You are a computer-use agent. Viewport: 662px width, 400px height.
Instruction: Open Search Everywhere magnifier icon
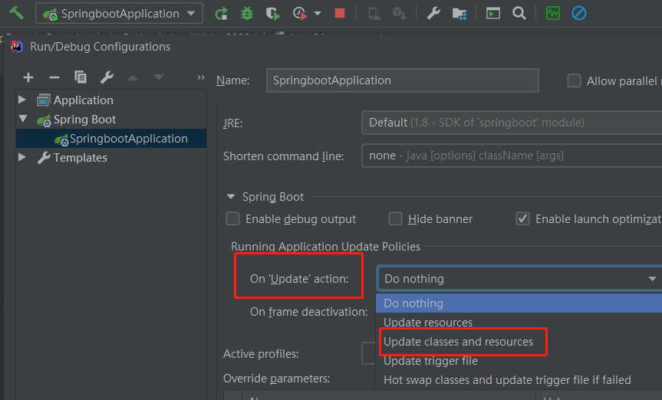click(x=519, y=14)
